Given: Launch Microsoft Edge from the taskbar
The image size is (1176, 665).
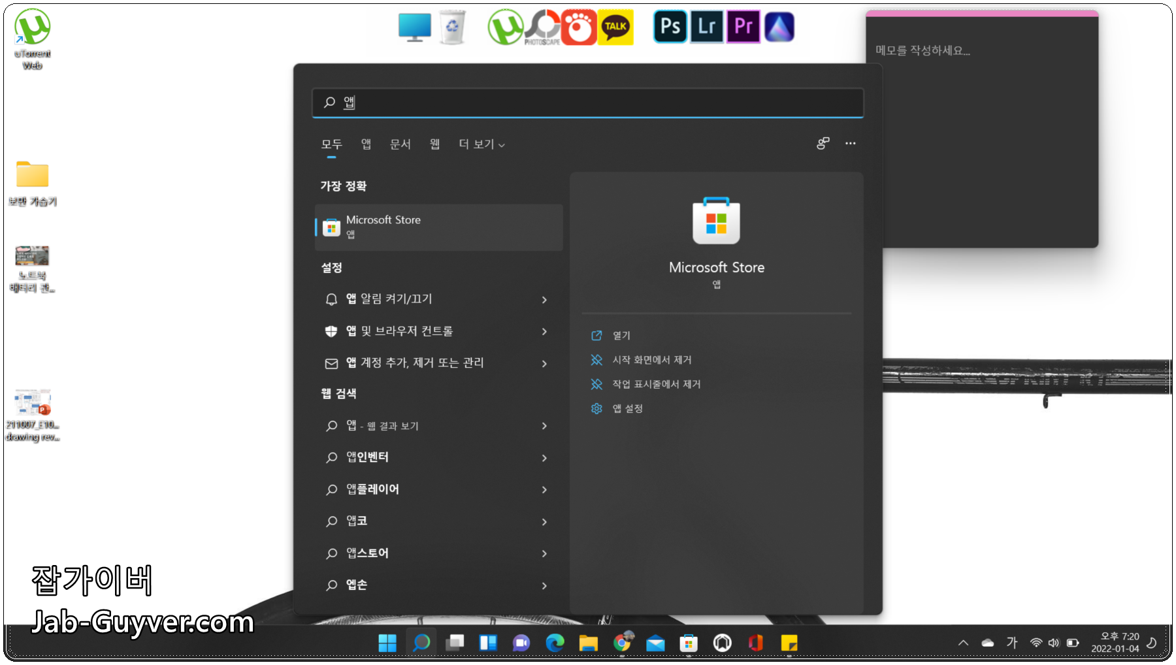Looking at the screenshot, I should tap(555, 642).
